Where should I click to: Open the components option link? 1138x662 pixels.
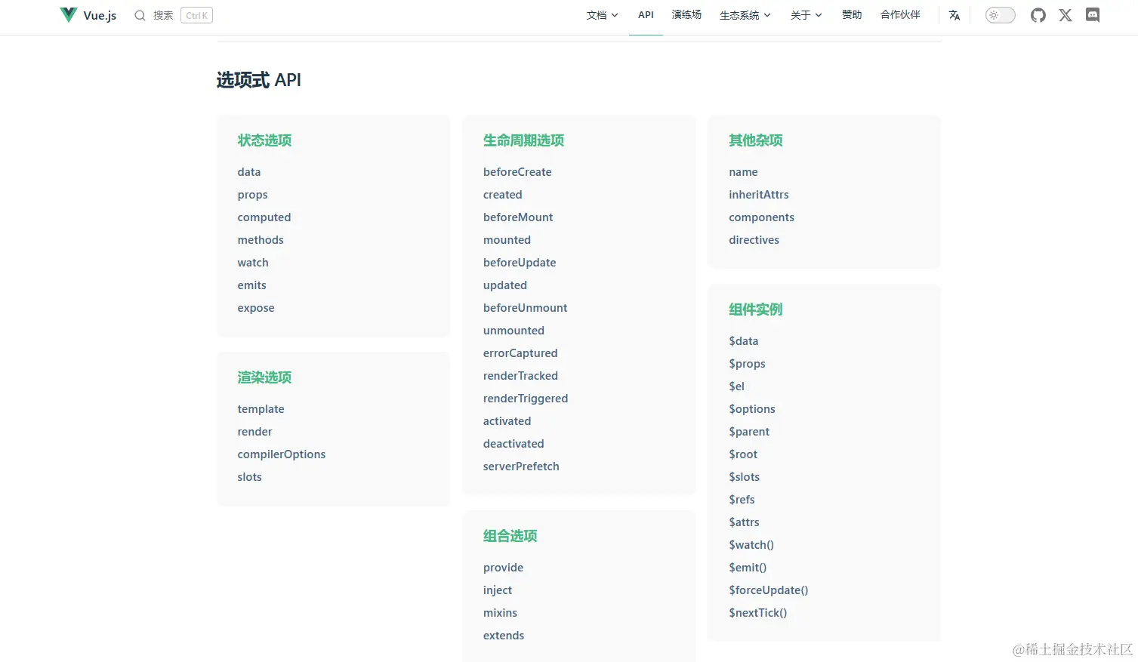761,217
